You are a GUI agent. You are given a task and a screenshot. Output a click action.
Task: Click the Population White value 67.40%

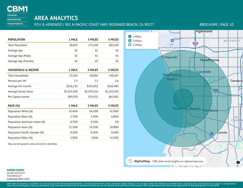pyautogui.click(x=73, y=111)
